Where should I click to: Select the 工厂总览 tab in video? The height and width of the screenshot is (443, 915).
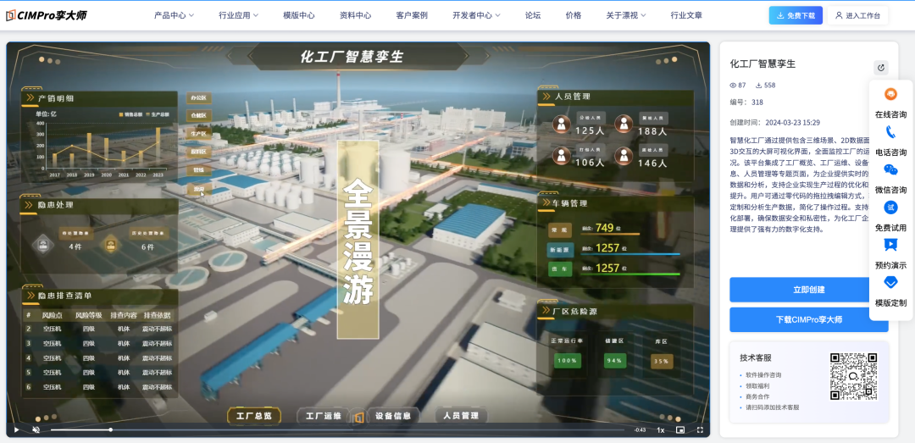click(x=254, y=416)
